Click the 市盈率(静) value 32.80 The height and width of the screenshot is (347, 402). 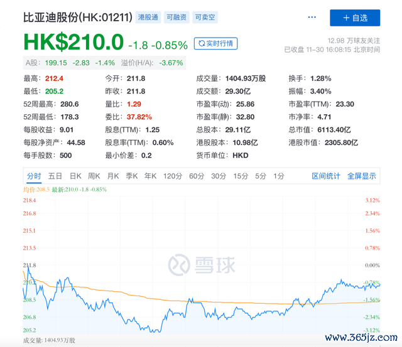pyautogui.click(x=245, y=117)
